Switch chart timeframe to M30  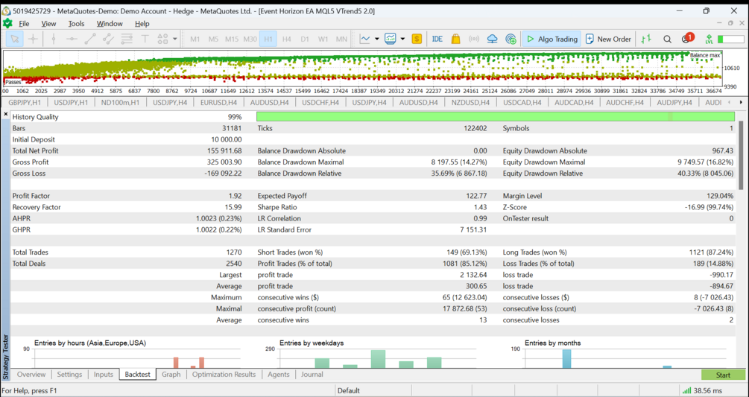(x=250, y=39)
